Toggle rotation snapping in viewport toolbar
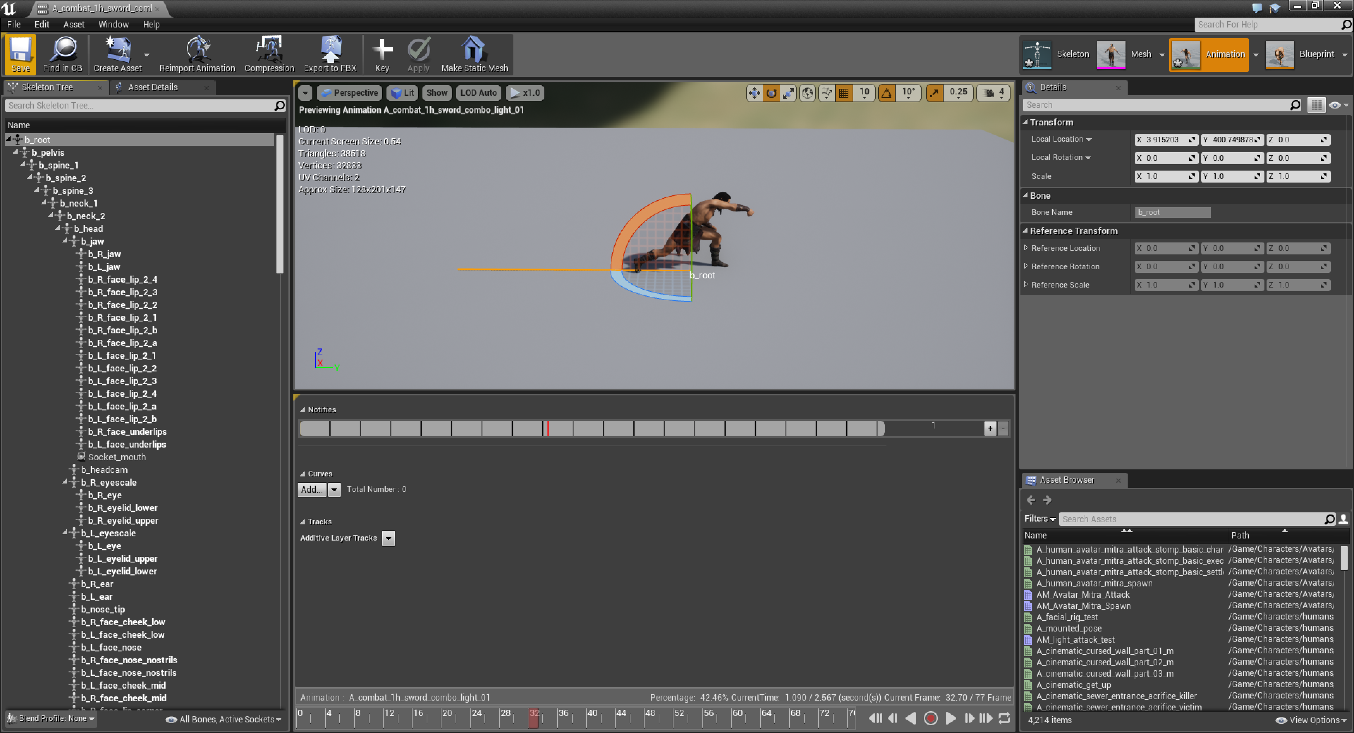Viewport: 1354px width, 733px height. tap(887, 93)
